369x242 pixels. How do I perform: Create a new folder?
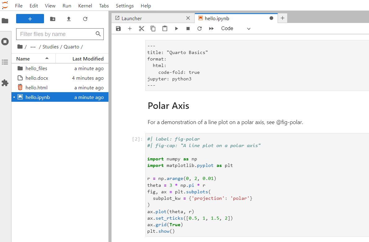point(53,19)
